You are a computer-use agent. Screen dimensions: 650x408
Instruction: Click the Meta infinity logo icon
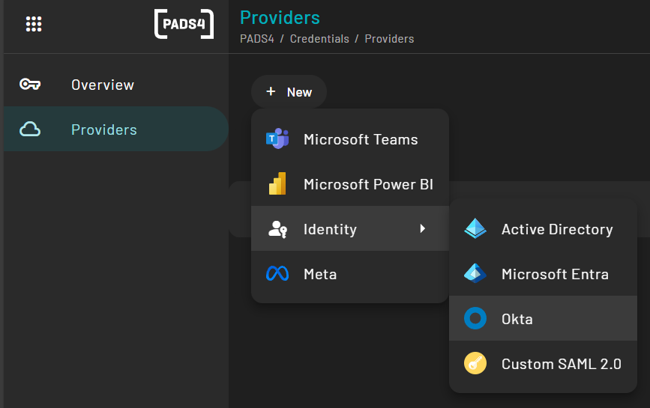coord(277,273)
